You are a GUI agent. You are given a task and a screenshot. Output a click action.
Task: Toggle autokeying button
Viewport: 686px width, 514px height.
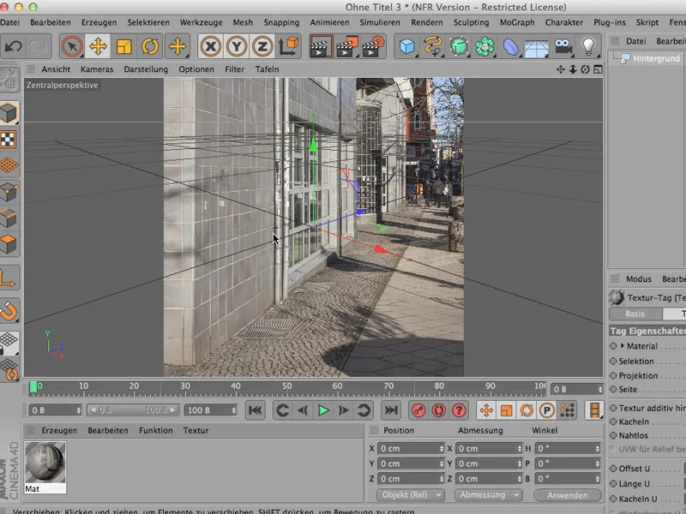coord(439,410)
